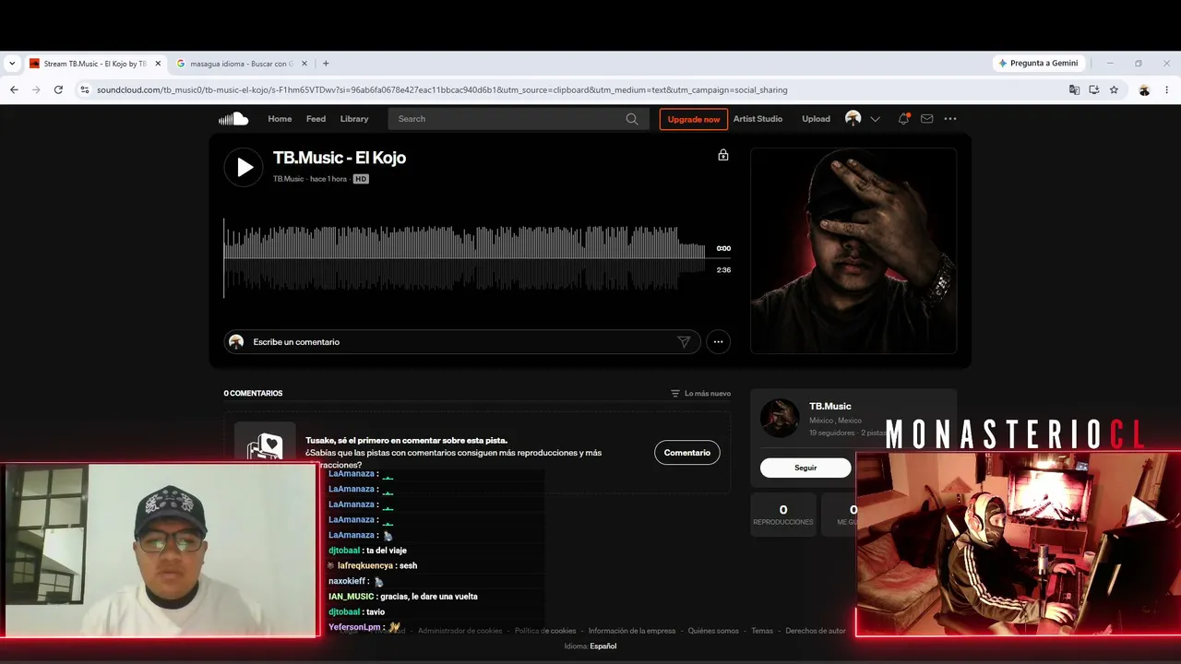Image resolution: width=1181 pixels, height=664 pixels.
Task: Go forward in browser history
Action: click(x=36, y=89)
